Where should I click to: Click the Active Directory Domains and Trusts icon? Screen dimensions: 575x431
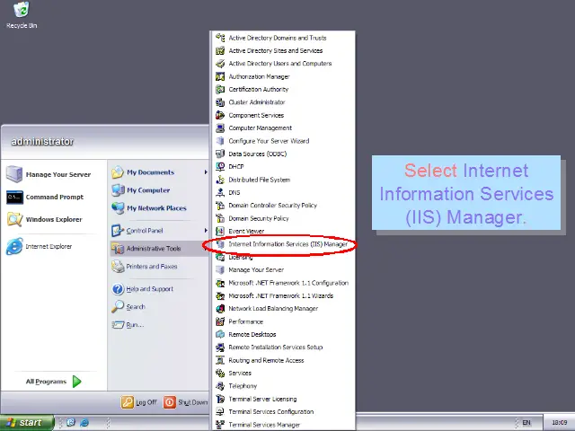pos(220,38)
